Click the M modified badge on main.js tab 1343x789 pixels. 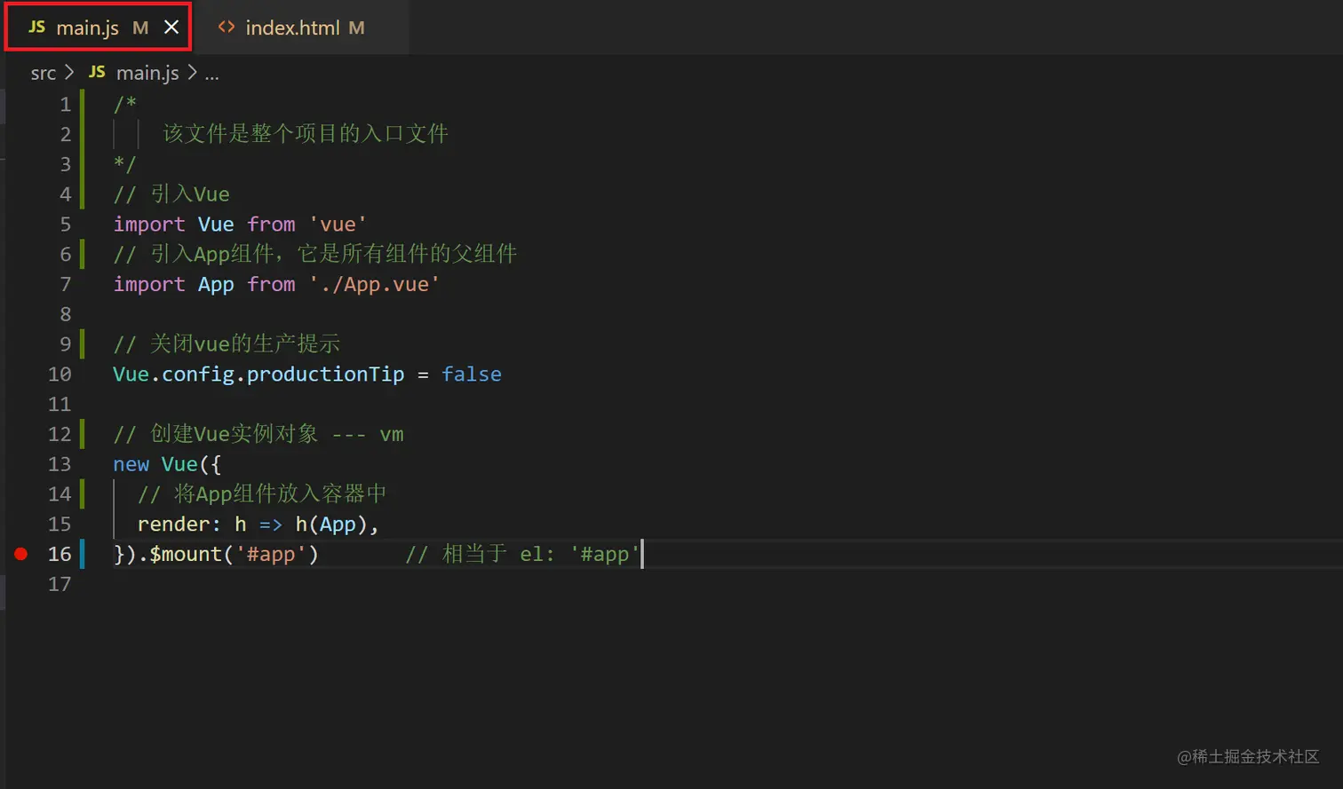pyautogui.click(x=139, y=28)
